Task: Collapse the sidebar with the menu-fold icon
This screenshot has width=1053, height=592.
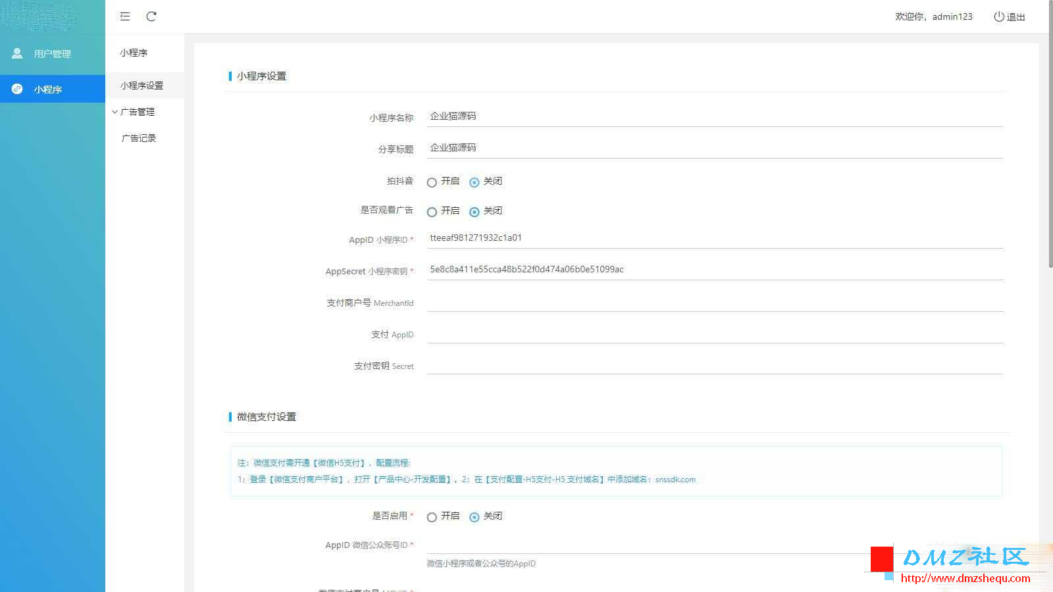Action: tap(125, 16)
